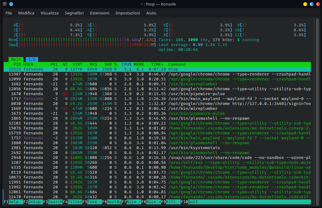Sort processes by CPU% column header
Viewport: 322px width, 208px height.
[x=127, y=64]
